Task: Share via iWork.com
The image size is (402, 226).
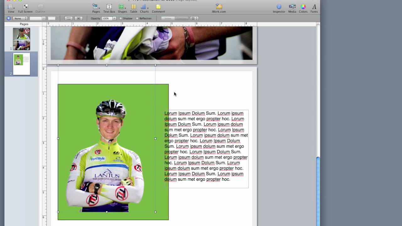Action: [x=219, y=8]
